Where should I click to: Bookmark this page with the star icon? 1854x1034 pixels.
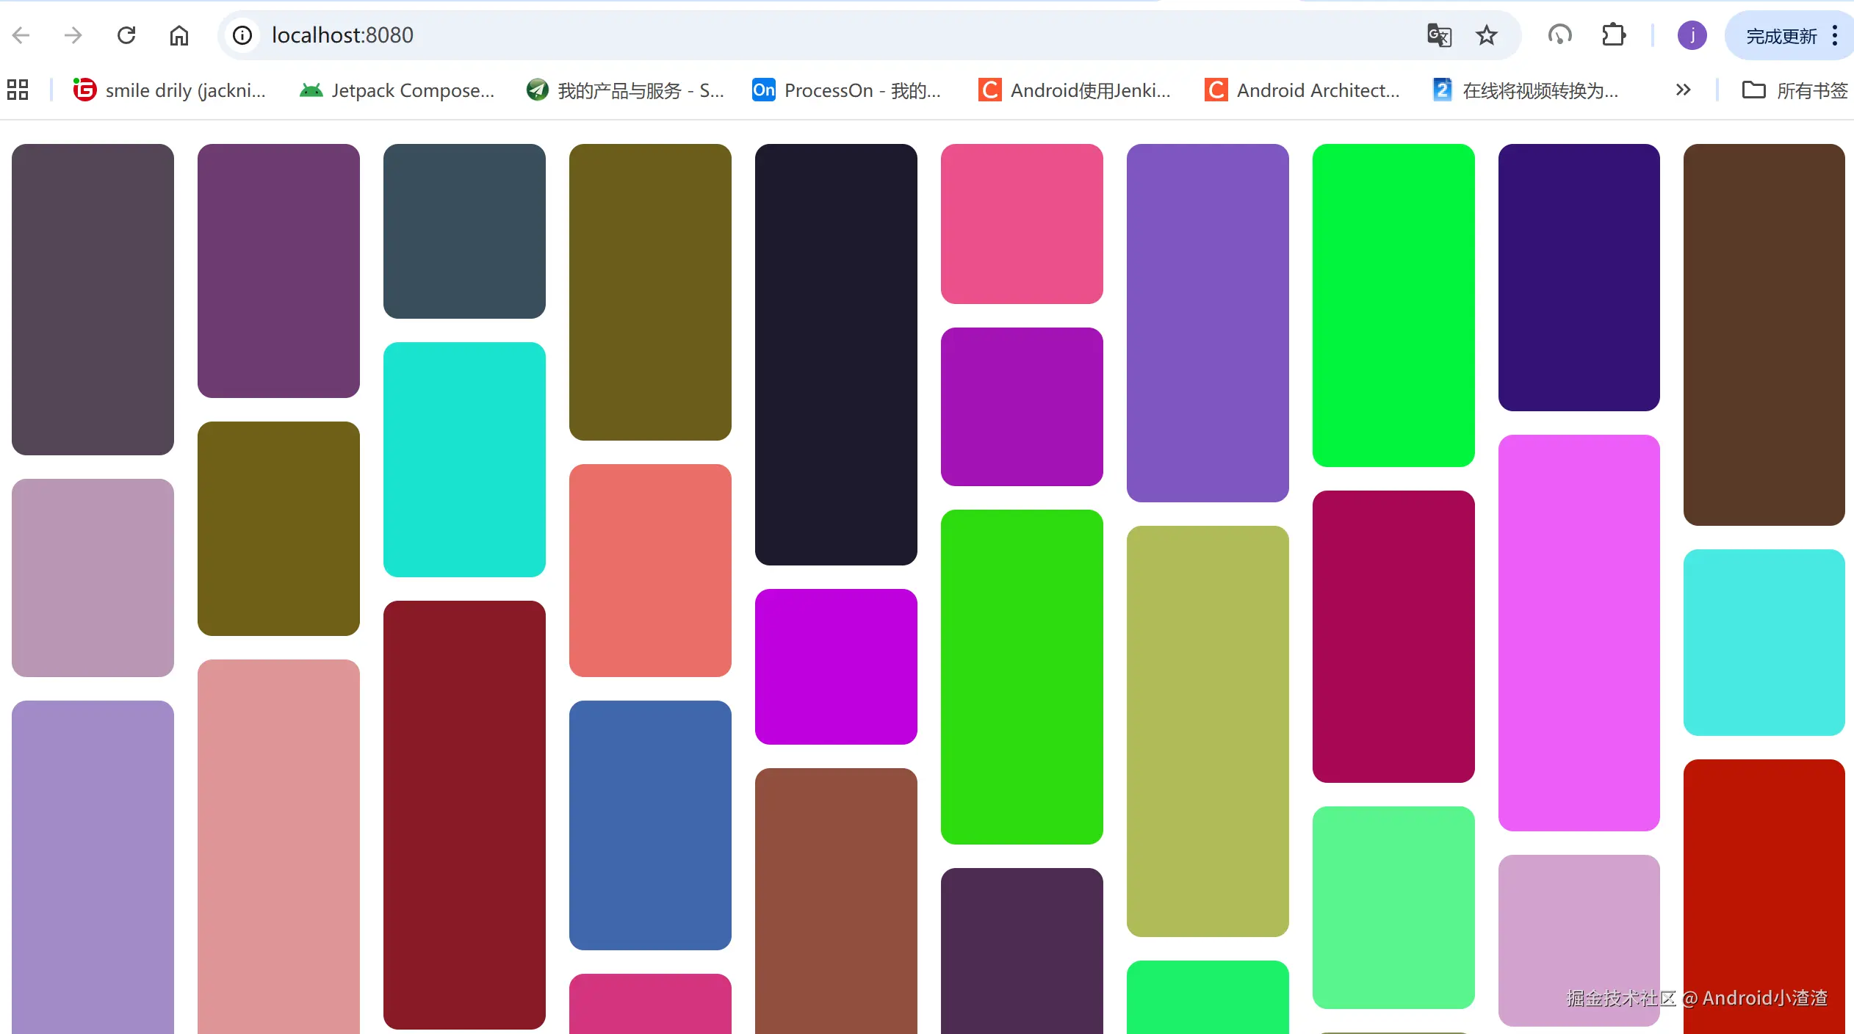click(x=1487, y=35)
